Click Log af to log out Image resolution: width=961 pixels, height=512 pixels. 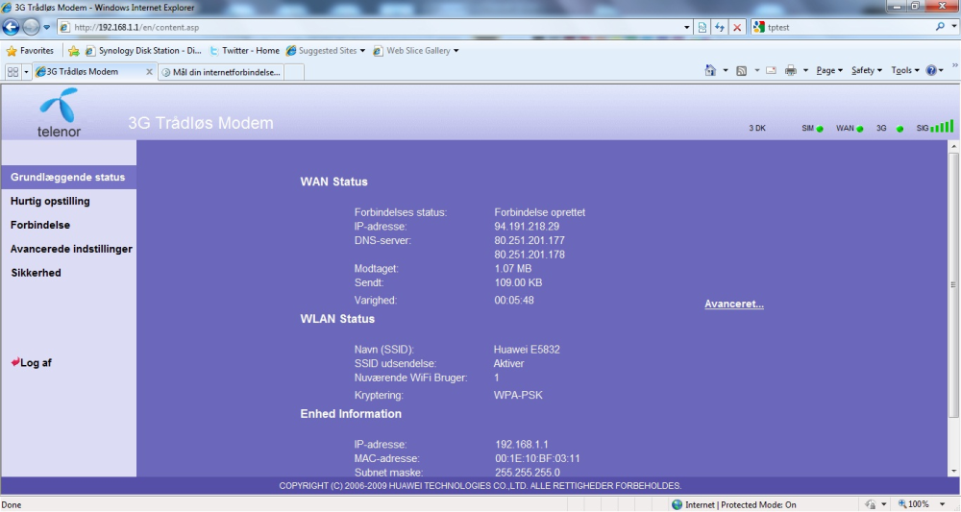(x=32, y=362)
